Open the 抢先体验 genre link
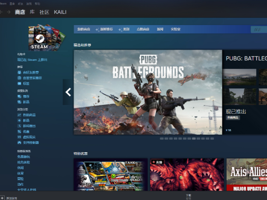 23,162
